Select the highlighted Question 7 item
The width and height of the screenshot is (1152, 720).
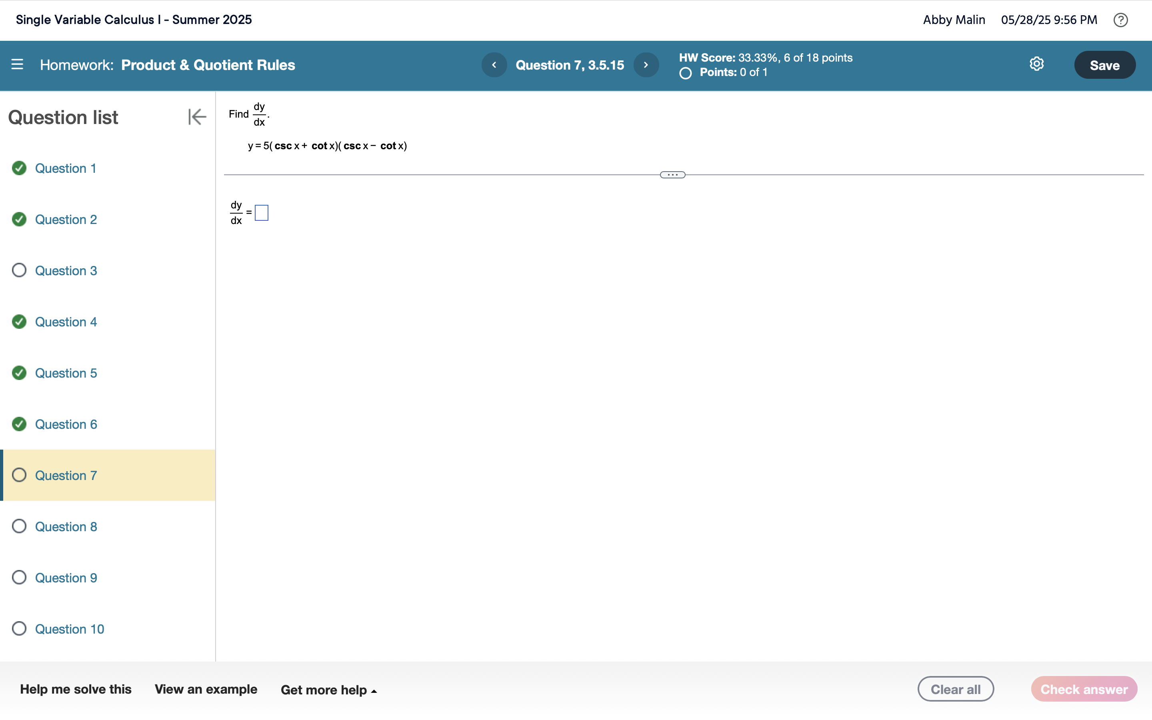pyautogui.click(x=66, y=475)
